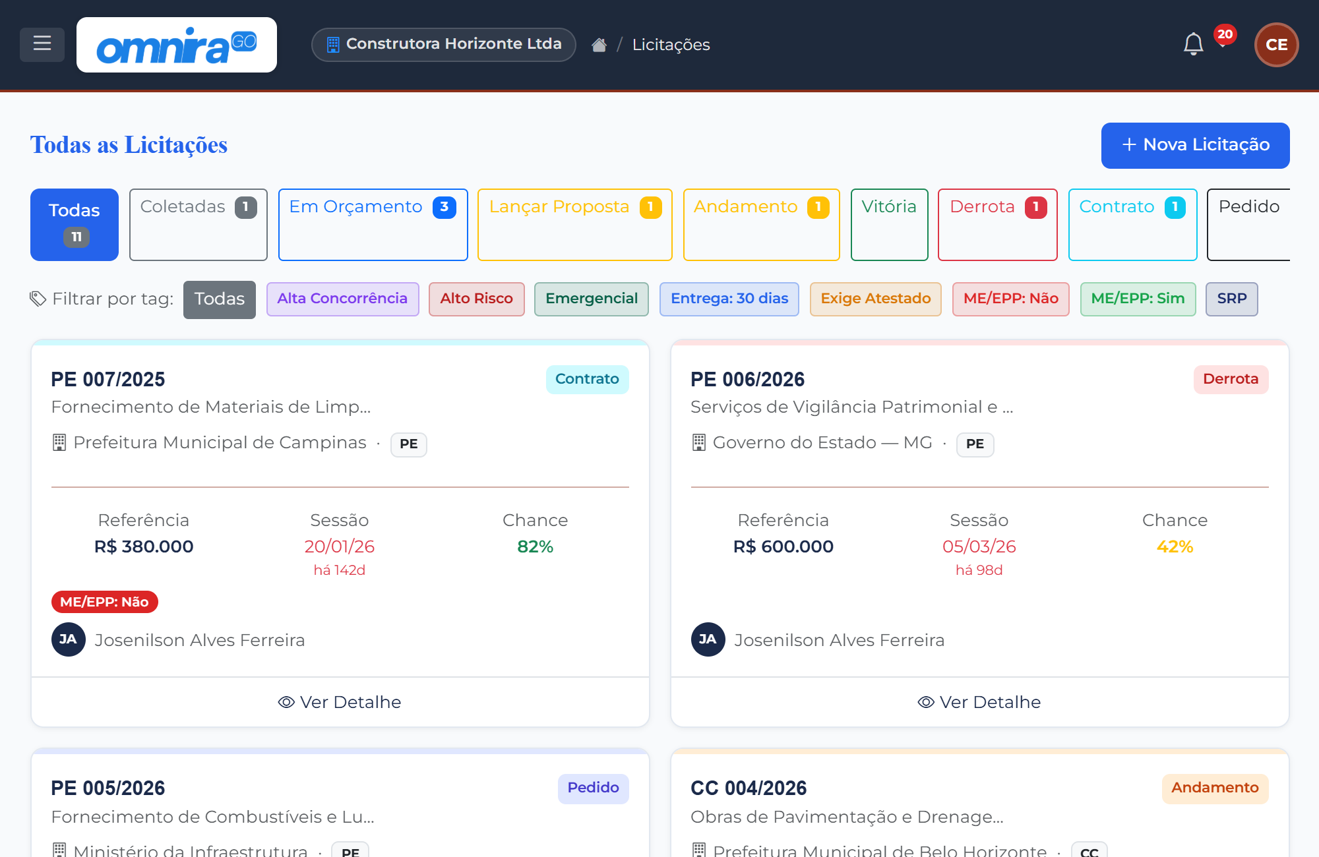Viewport: 1319px width, 857px height.
Task: Filter by ME/EPP: Não tag chip
Action: coord(1011,299)
